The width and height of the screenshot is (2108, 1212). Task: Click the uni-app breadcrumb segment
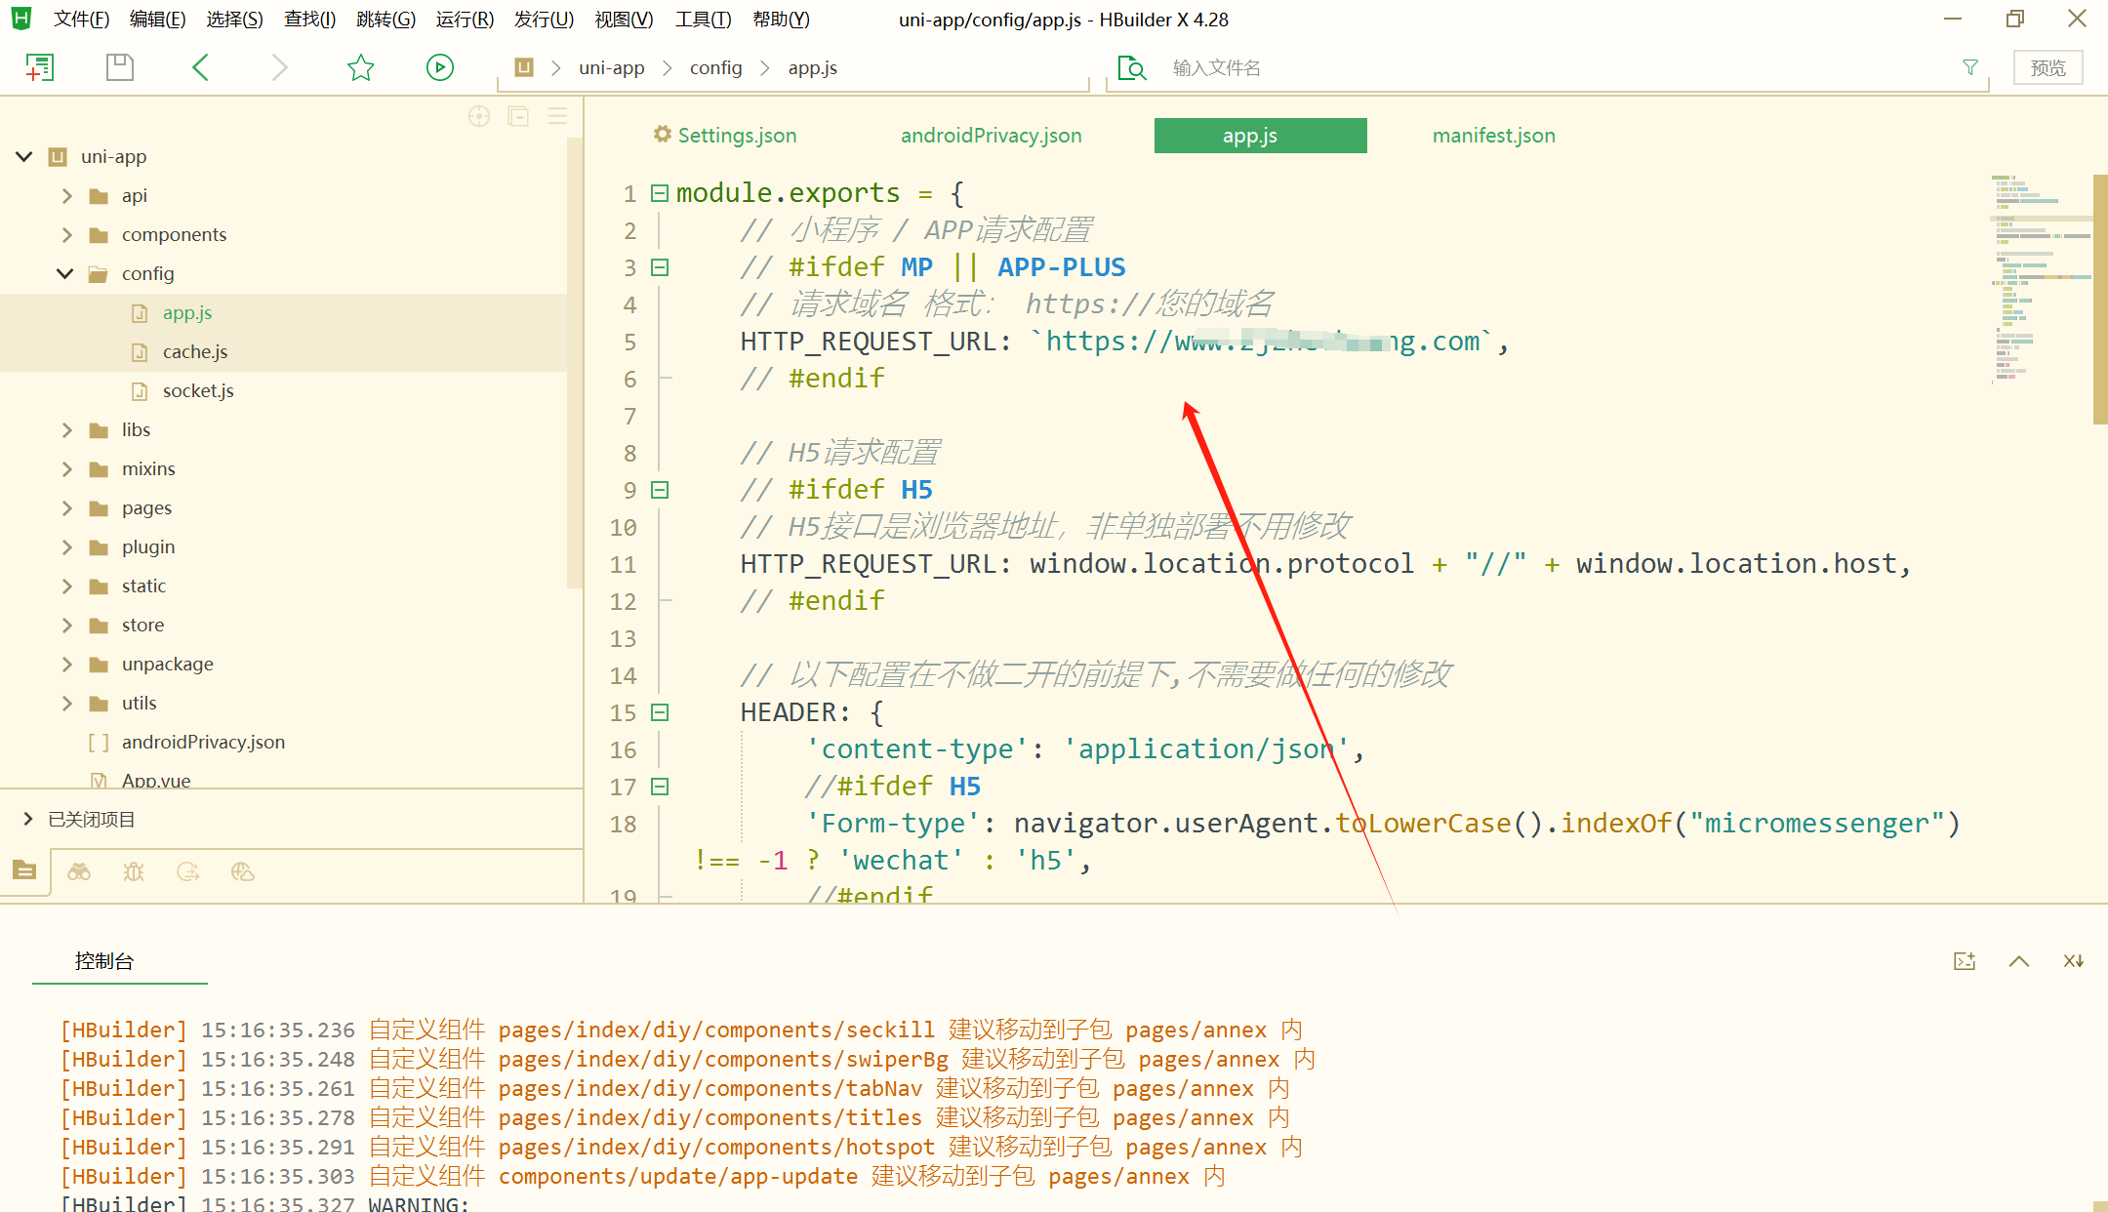[611, 67]
